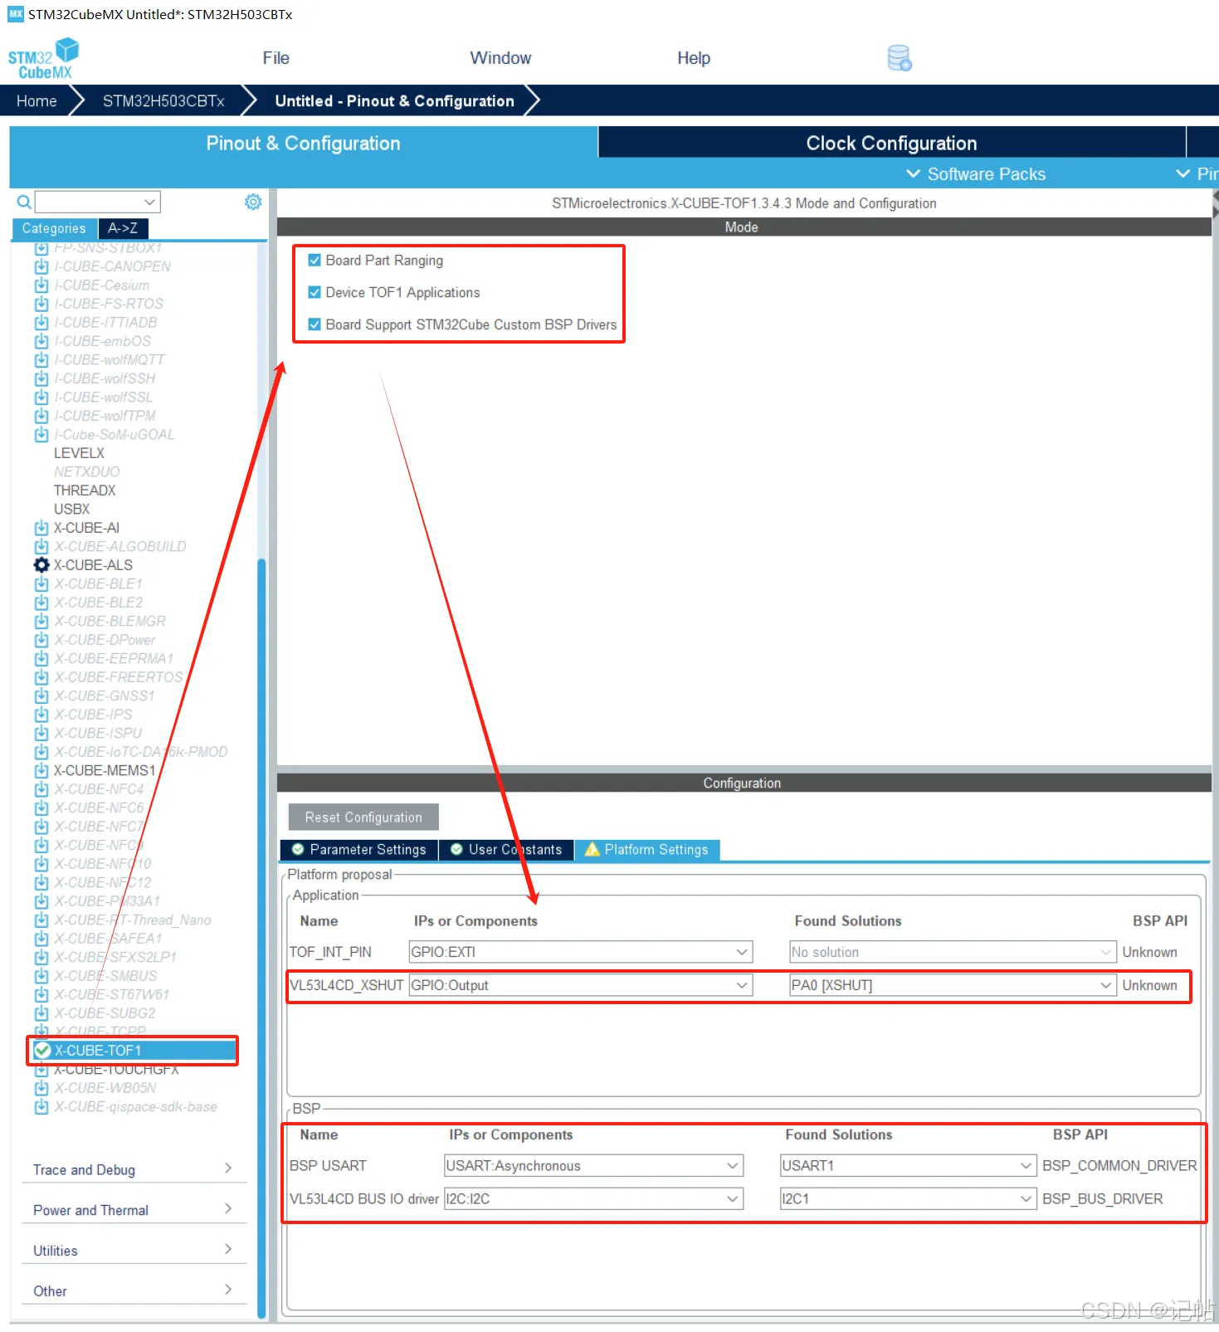Switch sidebar to A->Z view
Screen dimensions: 1219x1332
point(123,228)
